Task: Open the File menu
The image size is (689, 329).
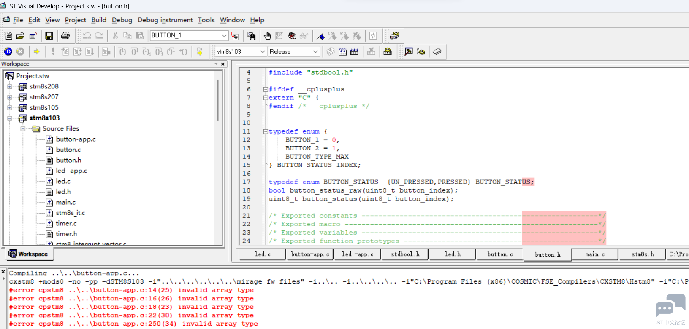Action: coord(18,20)
